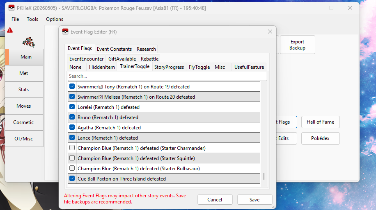Select the EventEncounter tab
Viewport: 376px width, 210px height.
pyautogui.click(x=86, y=59)
